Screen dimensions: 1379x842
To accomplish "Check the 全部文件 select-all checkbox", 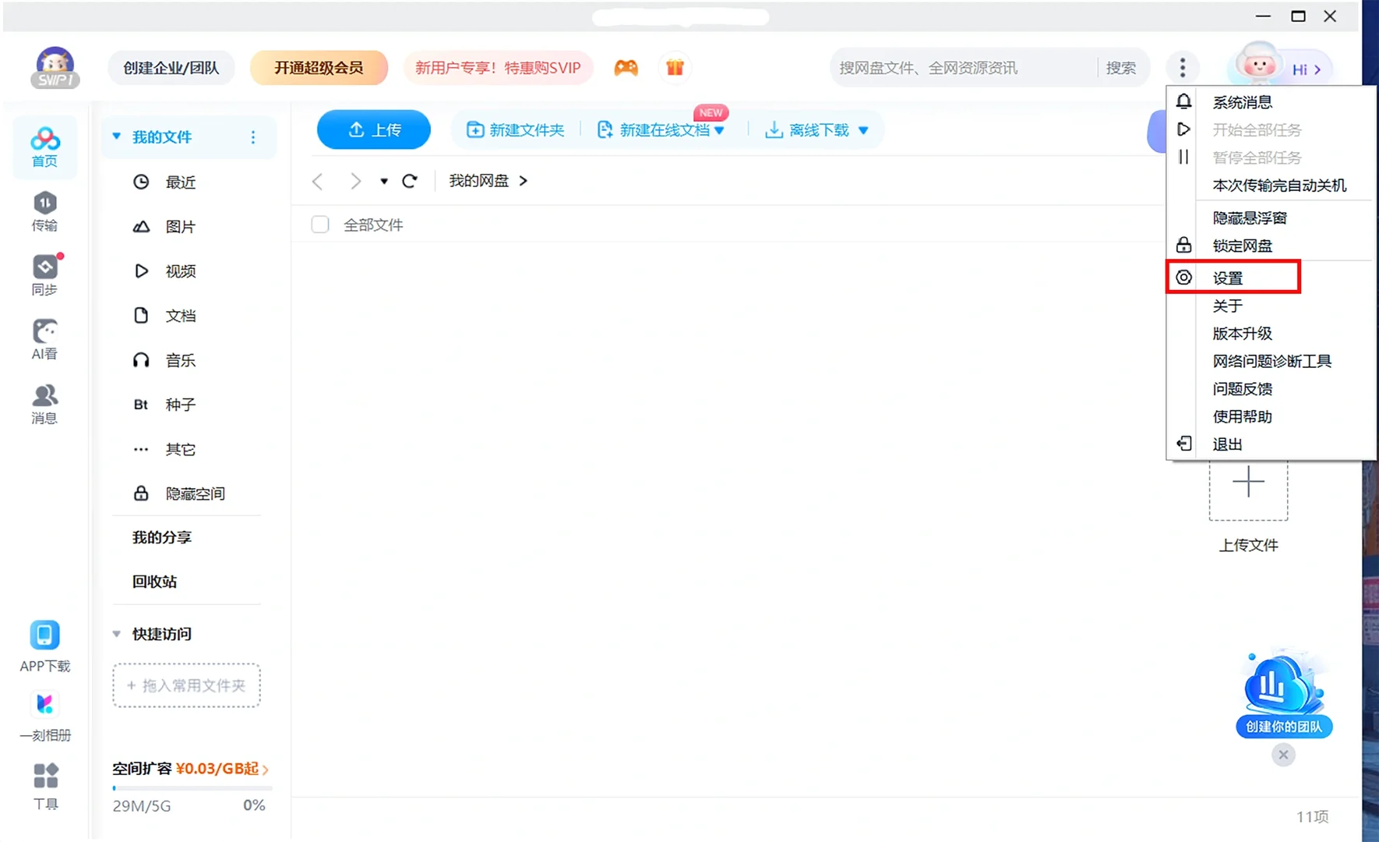I will (x=319, y=224).
